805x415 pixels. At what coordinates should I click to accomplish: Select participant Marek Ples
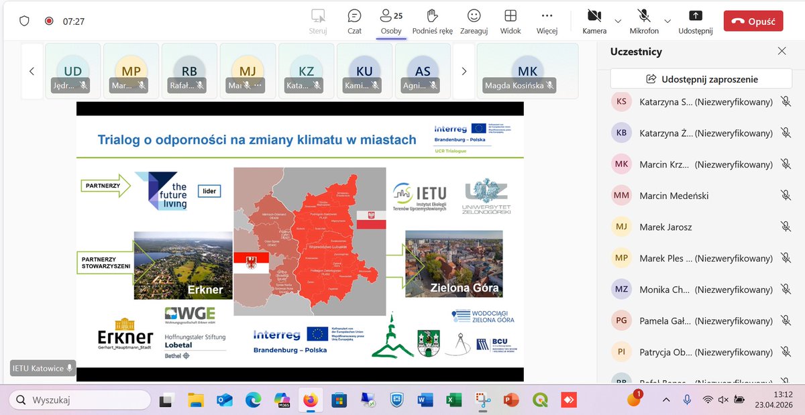(701, 258)
